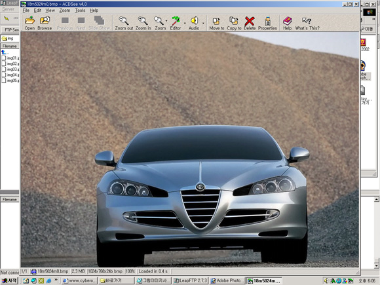Viewport: 380px width, 285px height.
Task: Open the Editor tool
Action: [x=176, y=24]
